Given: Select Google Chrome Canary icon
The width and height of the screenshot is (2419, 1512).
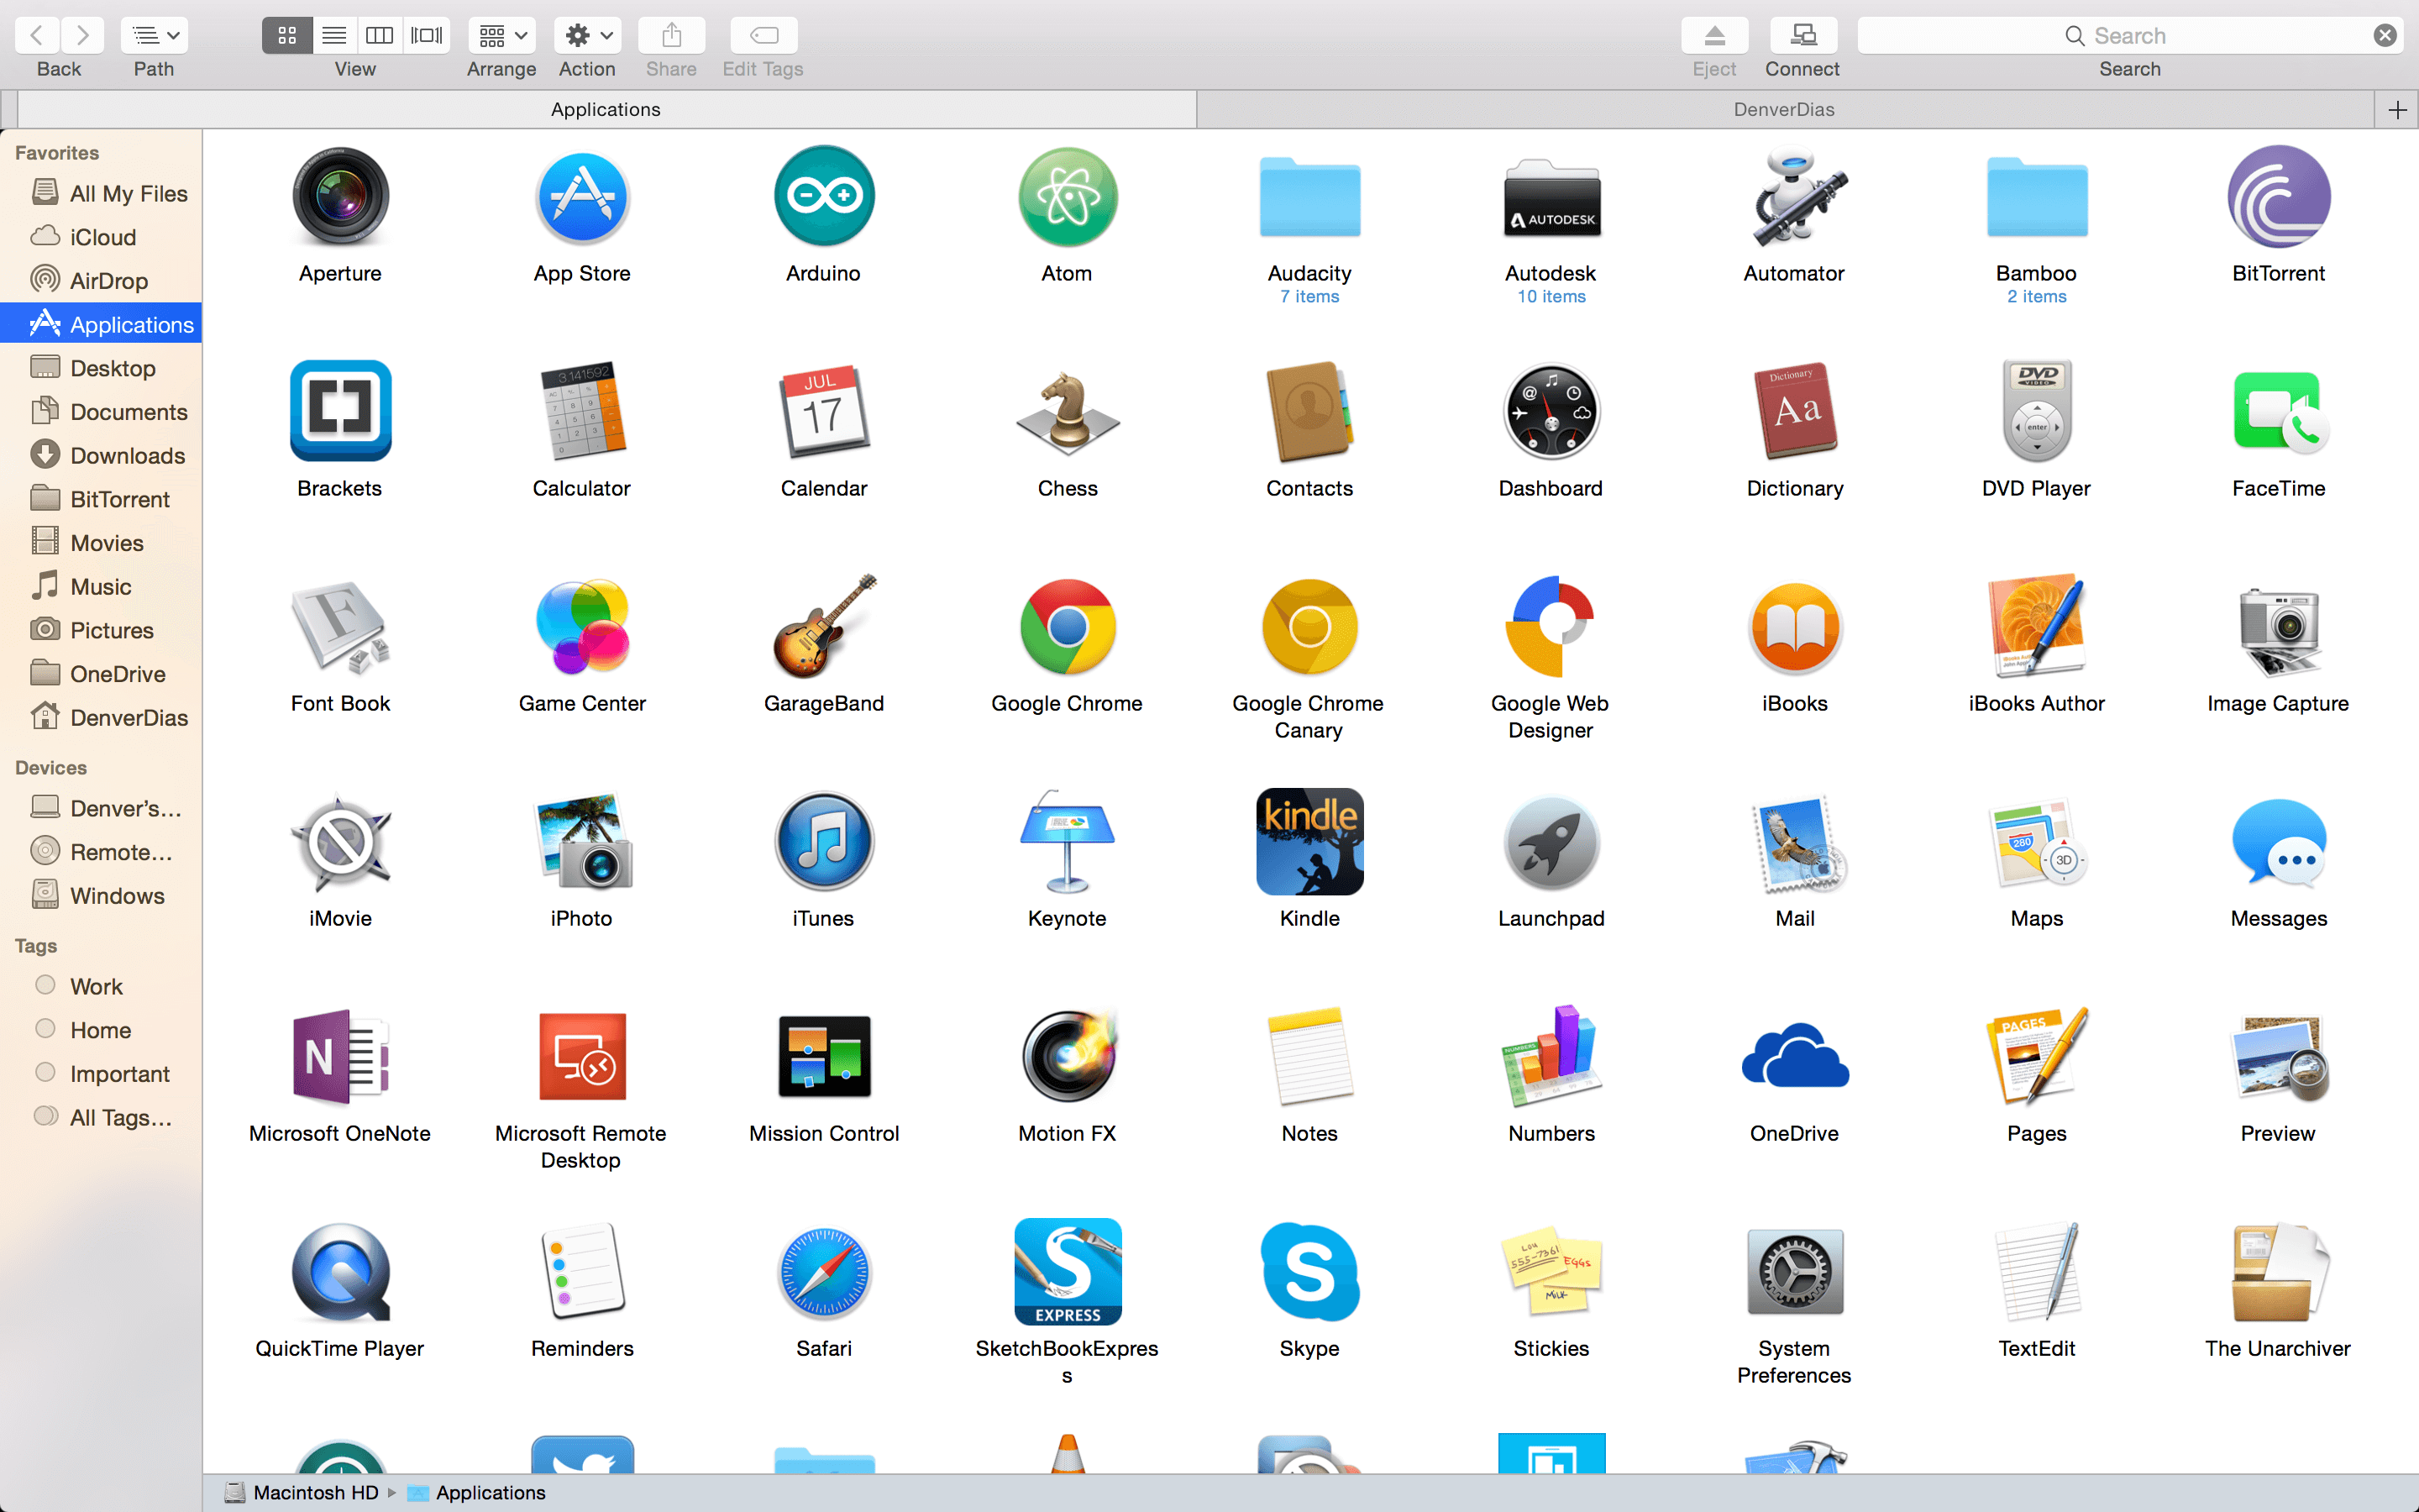Looking at the screenshot, I should pyautogui.click(x=1309, y=626).
